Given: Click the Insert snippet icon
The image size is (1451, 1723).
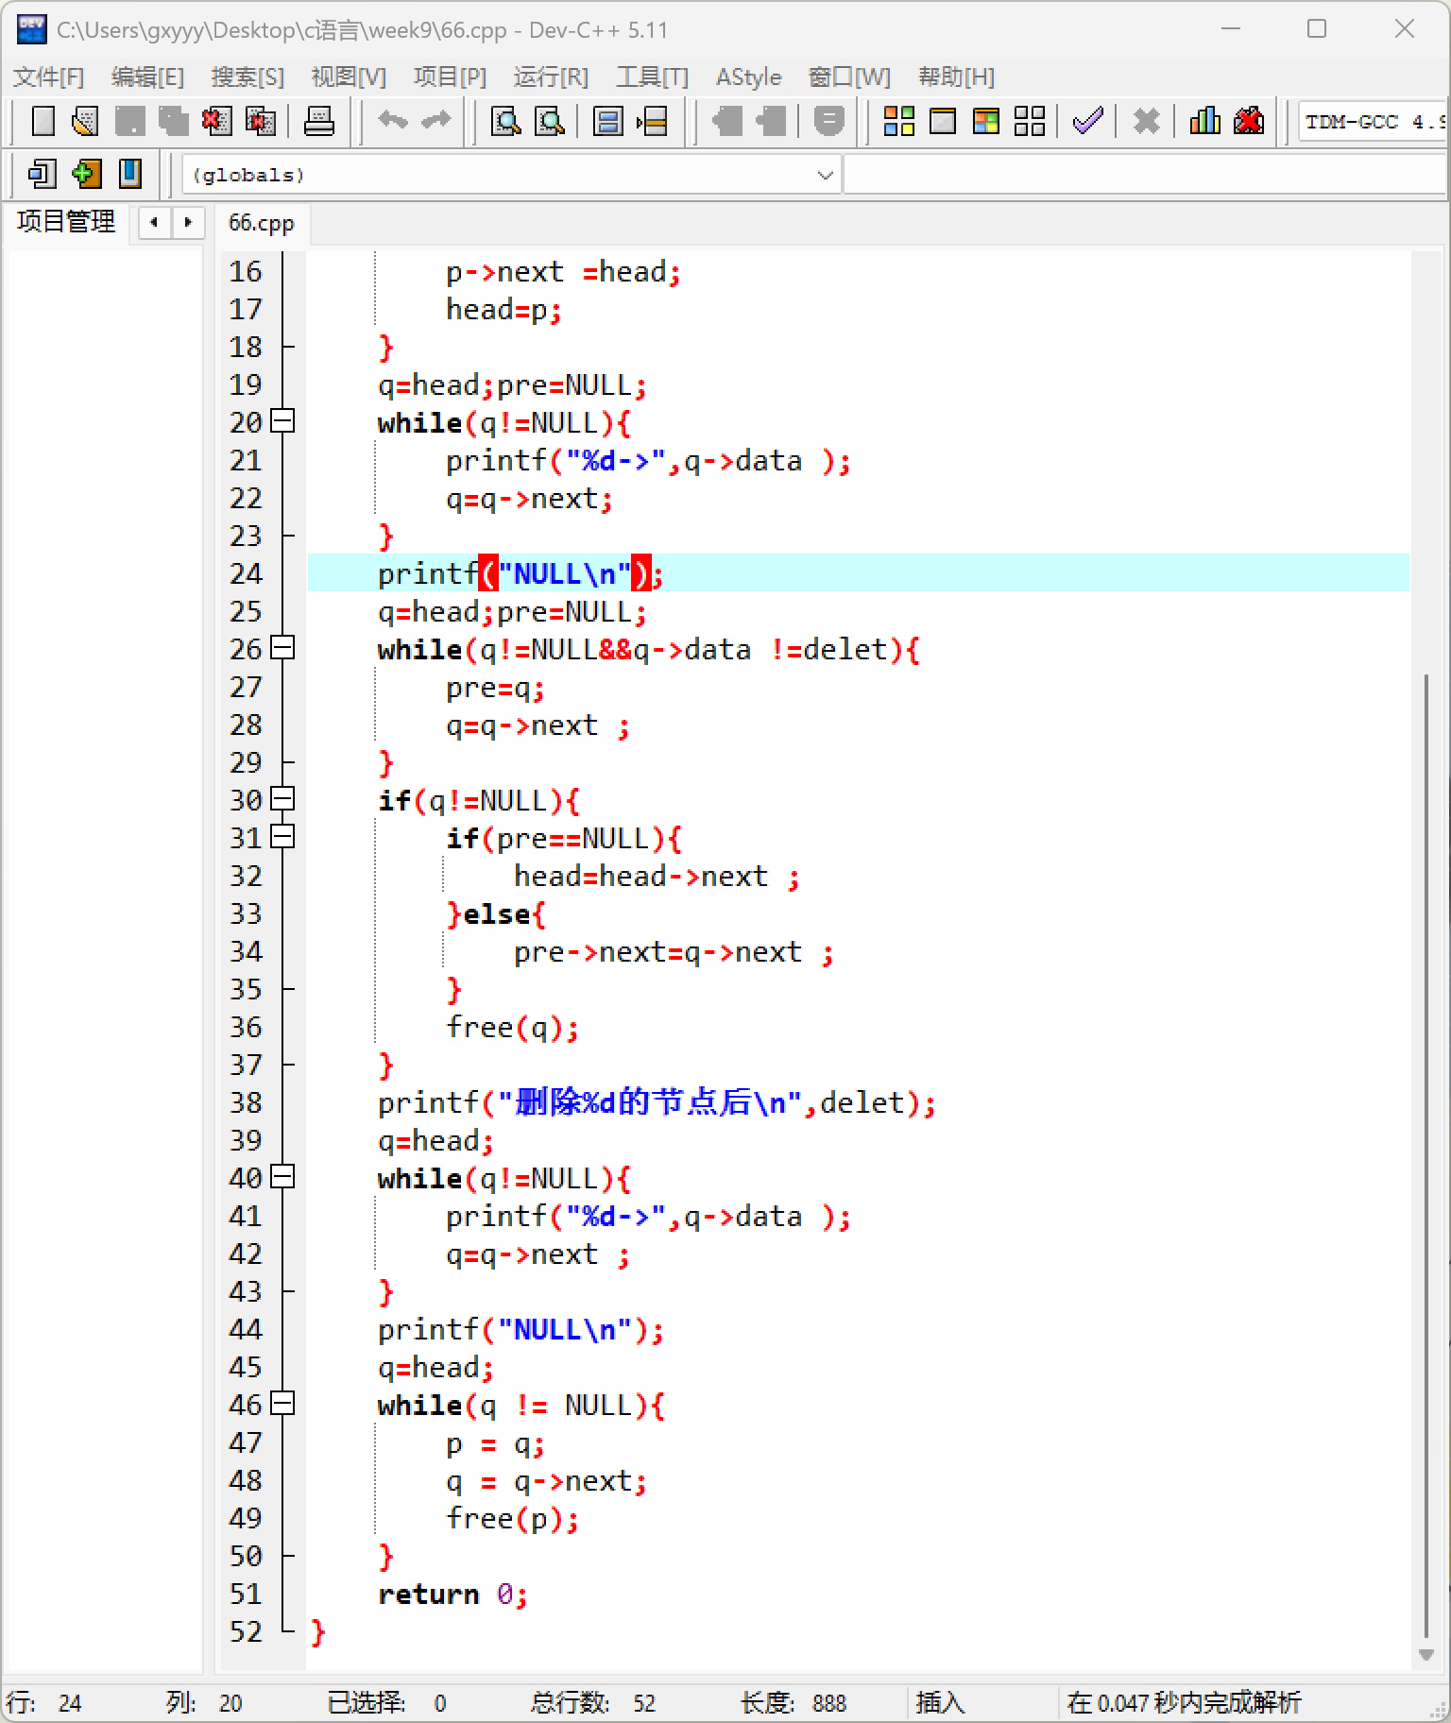Looking at the screenshot, I should 43,174.
